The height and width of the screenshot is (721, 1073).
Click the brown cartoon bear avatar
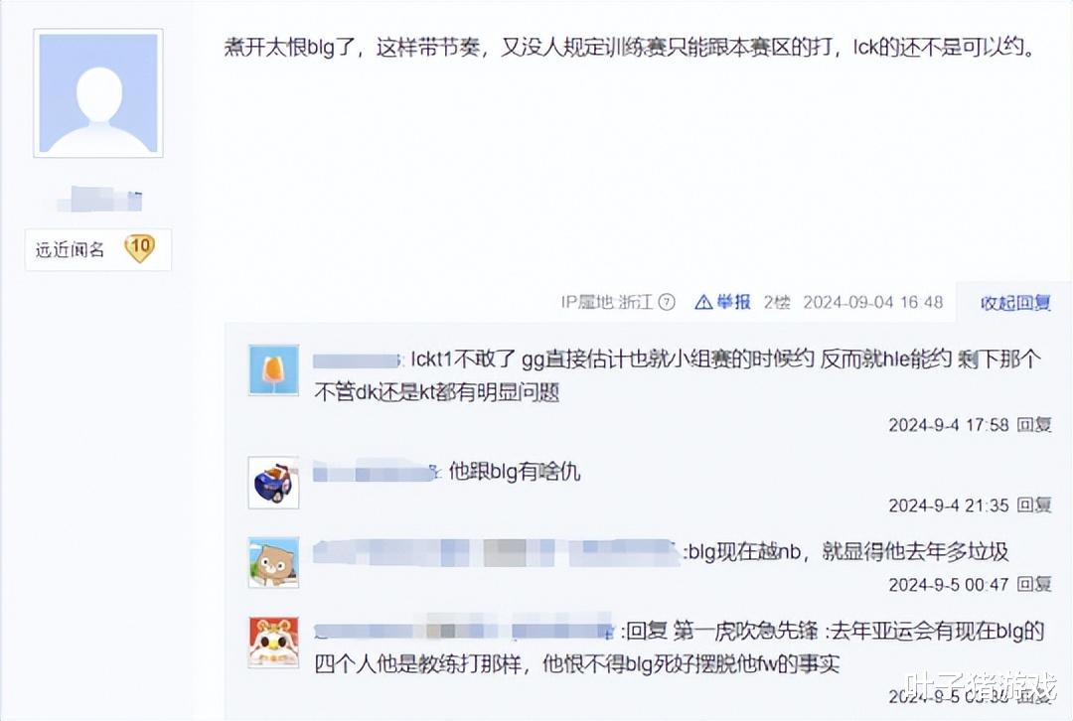pos(274,563)
